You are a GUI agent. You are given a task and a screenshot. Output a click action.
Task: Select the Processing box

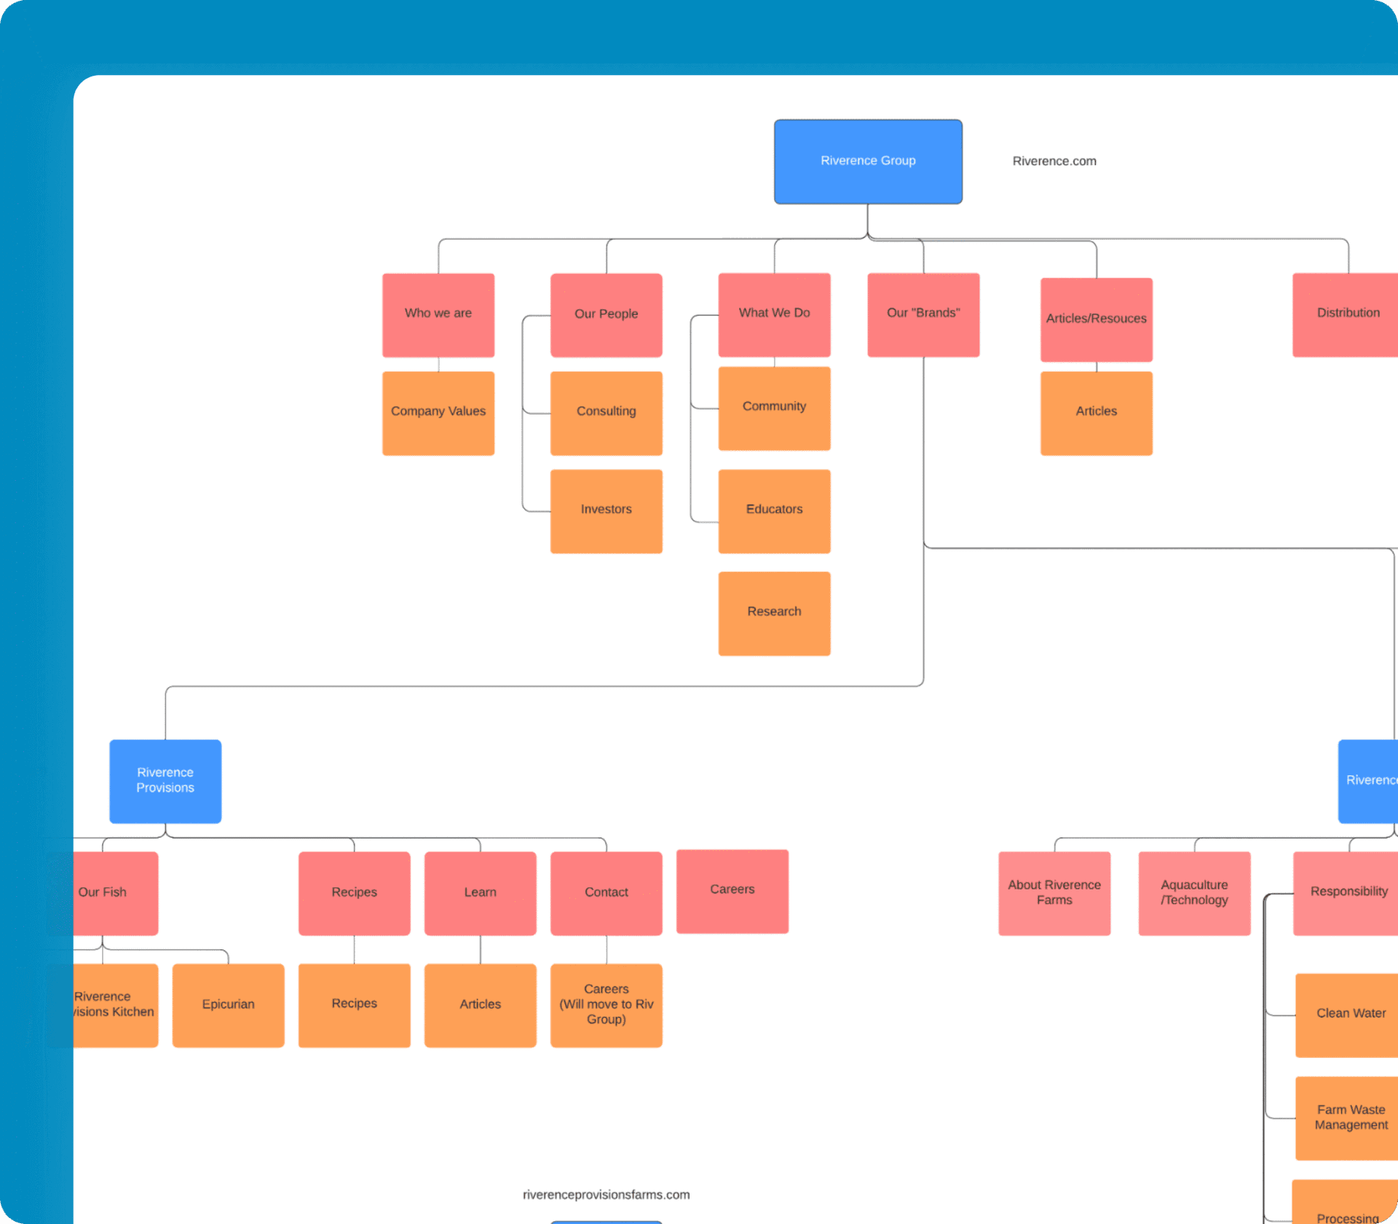1345,1201
